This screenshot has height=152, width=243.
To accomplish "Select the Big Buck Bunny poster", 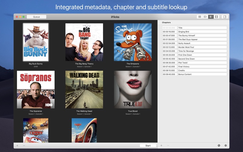I will pos(36,42).
